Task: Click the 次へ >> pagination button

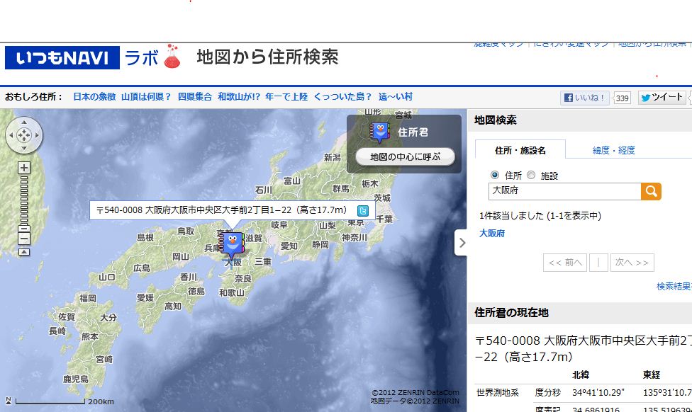Action: [632, 263]
